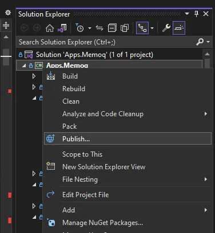The image size is (215, 233).
Task: Click the Home icon in Solution Explorer toolbar
Action: [50, 28]
